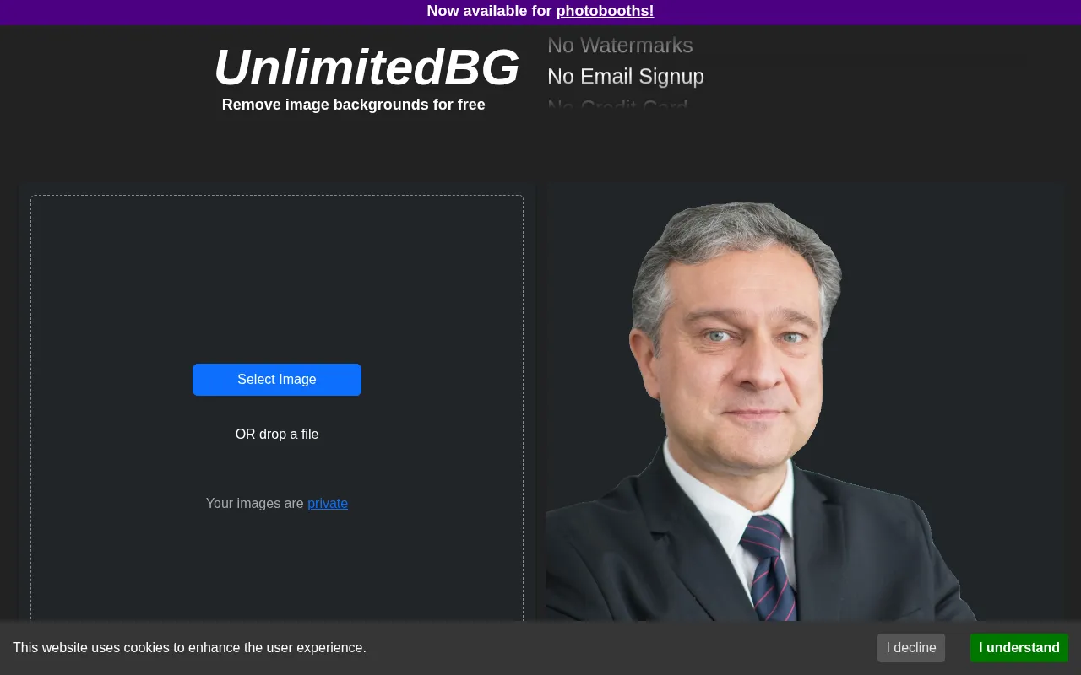
Task: Open the private images policy link
Action: click(328, 504)
